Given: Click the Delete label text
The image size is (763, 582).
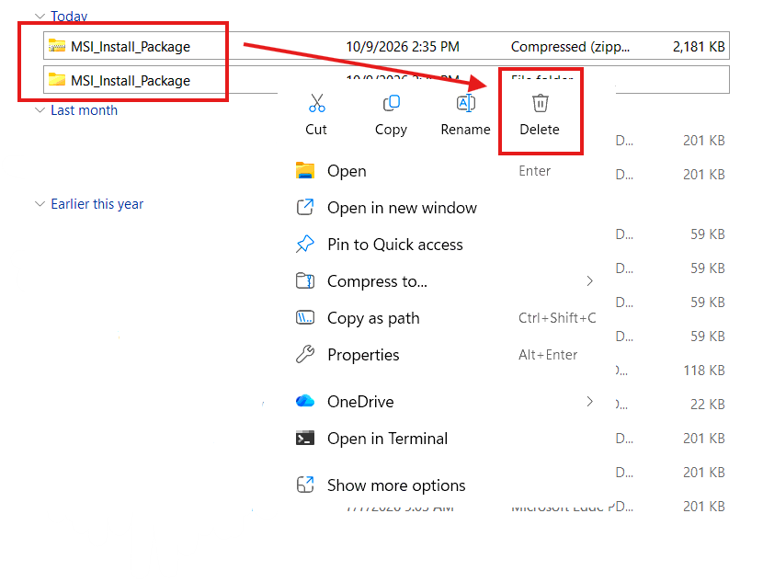Looking at the screenshot, I should pos(540,129).
